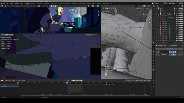Switch to the UV Editing workspace tab
Image resolution: width=184 pixels, height=103 pixels.
46,4
